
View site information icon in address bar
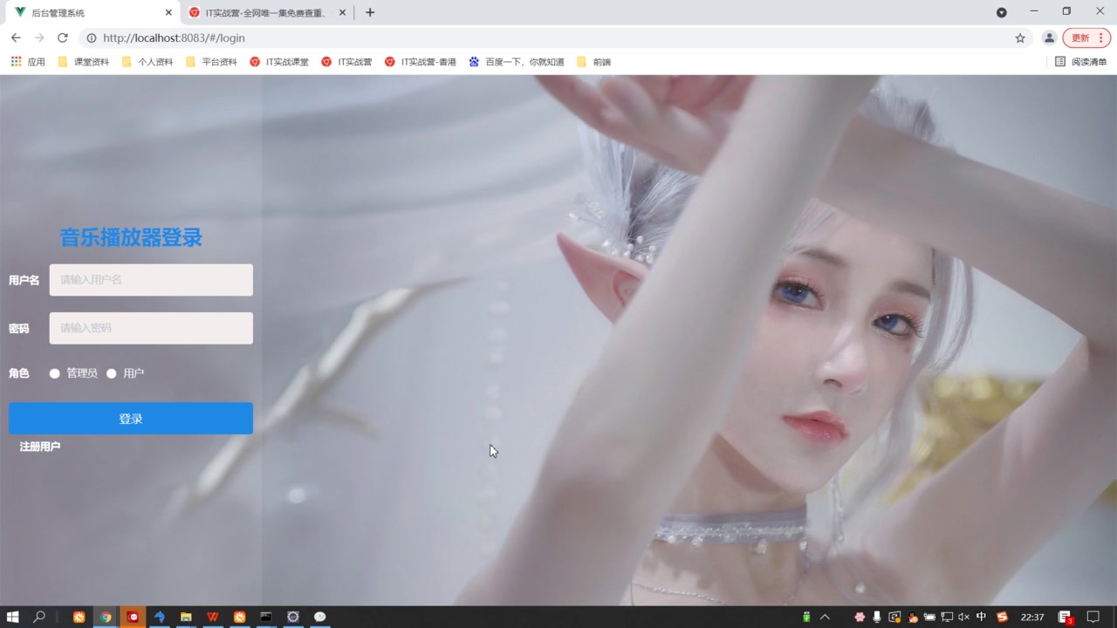91,38
